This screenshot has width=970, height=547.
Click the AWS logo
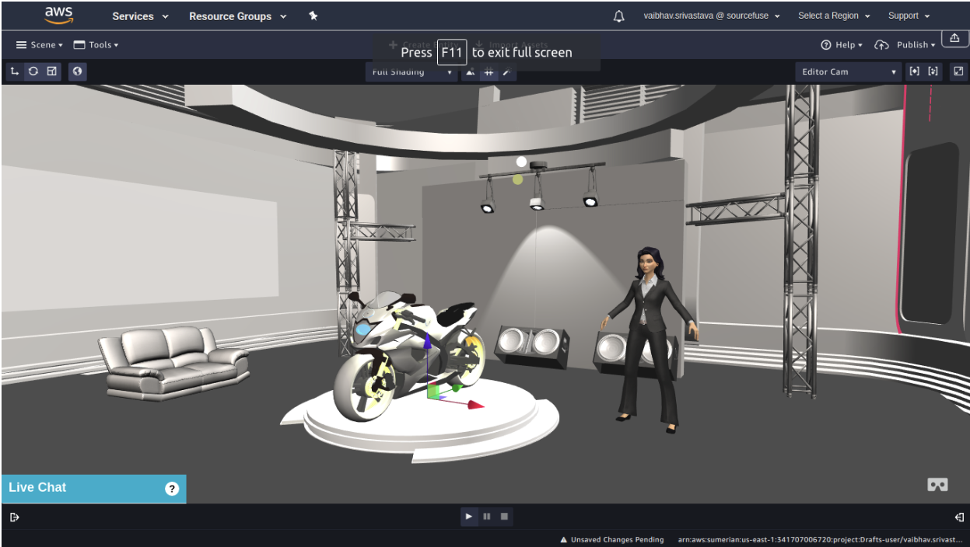tap(59, 15)
